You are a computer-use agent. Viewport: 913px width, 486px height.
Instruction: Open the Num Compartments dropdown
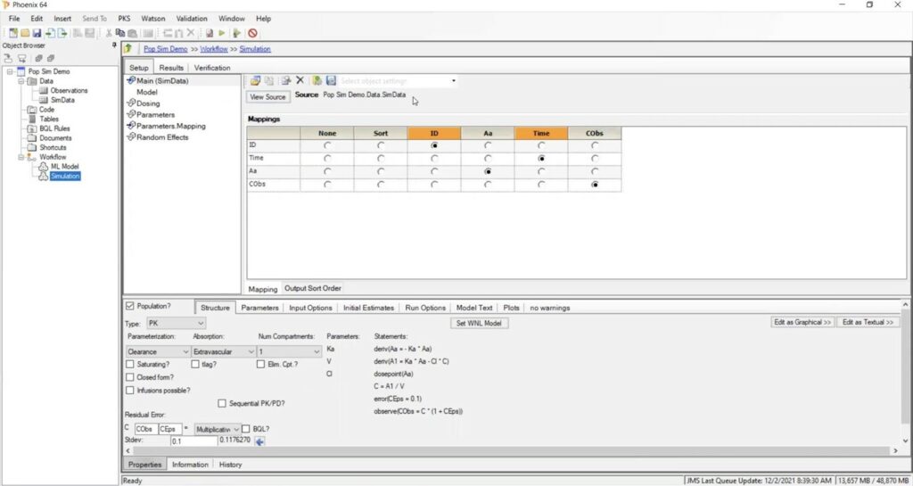click(x=290, y=351)
